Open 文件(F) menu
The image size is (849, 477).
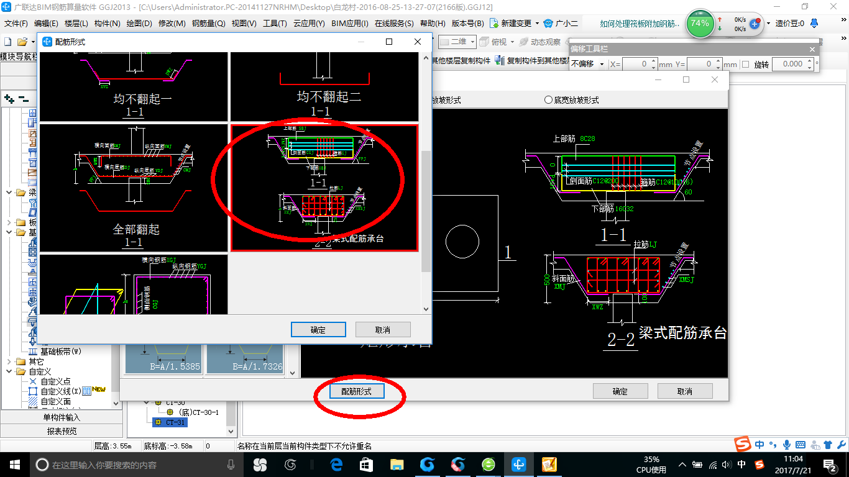click(16, 23)
